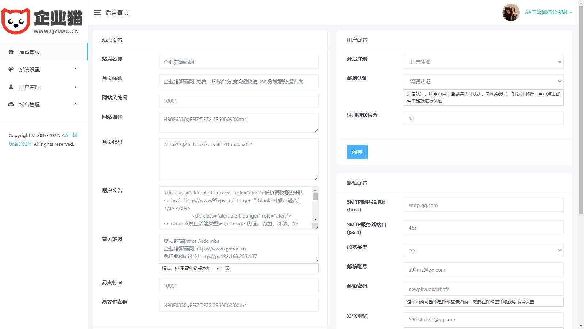This screenshot has height=329, width=584.
Task: Focus the 注册赠送积分 input field
Action: click(483, 118)
